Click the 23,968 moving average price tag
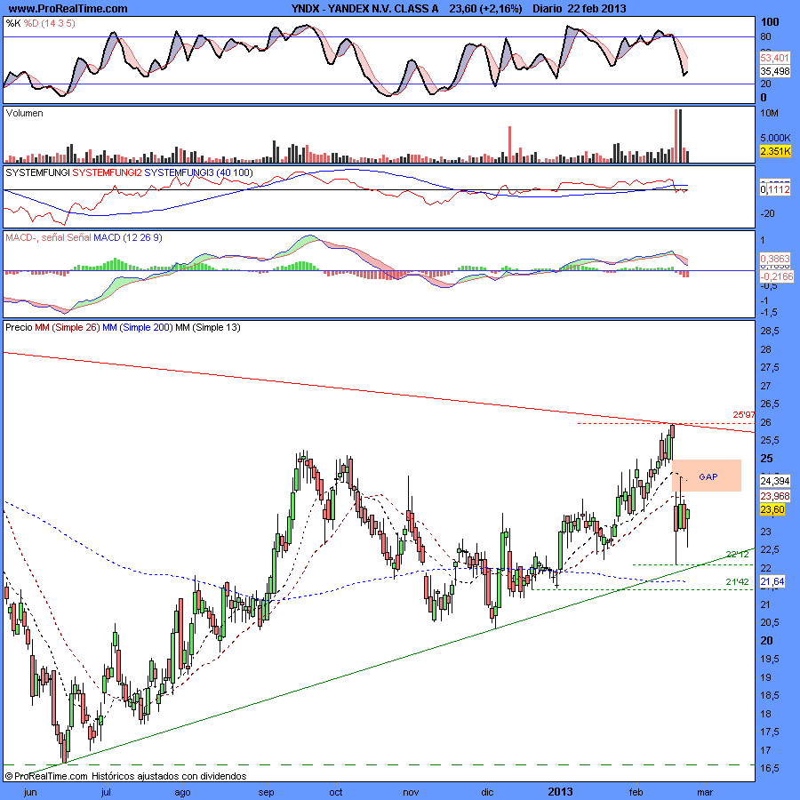 pos(775,496)
